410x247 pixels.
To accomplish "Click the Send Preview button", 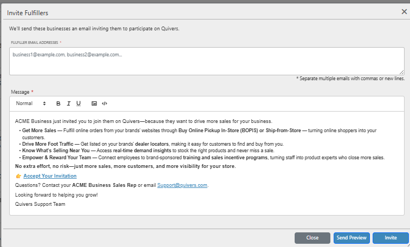I will pos(352,238).
